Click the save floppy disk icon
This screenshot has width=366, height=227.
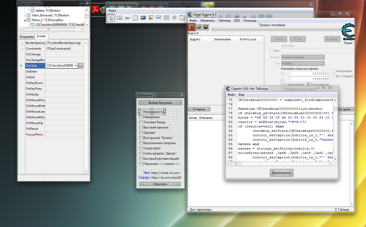tap(206, 27)
